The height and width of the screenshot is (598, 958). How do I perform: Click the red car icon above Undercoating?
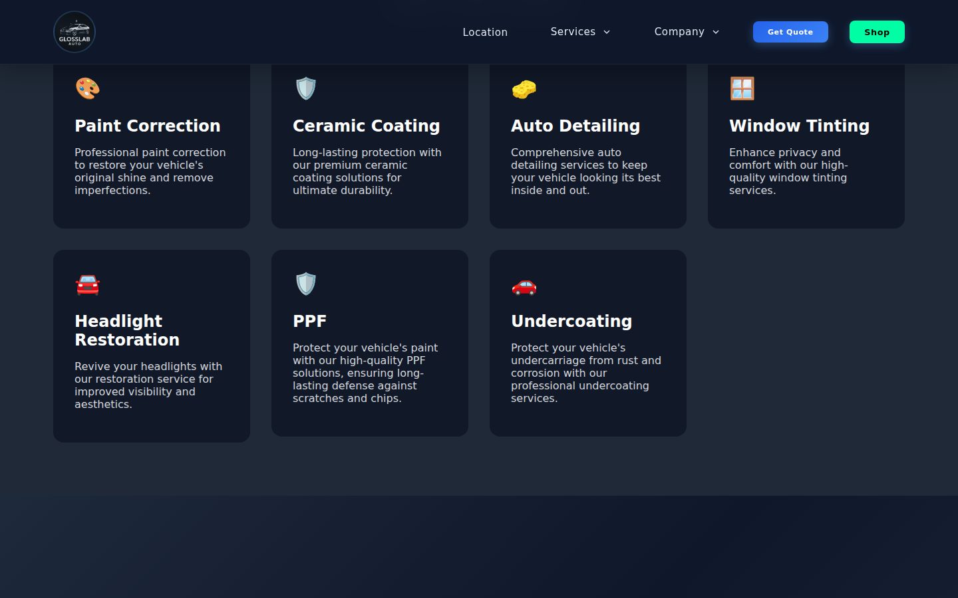pyautogui.click(x=524, y=286)
